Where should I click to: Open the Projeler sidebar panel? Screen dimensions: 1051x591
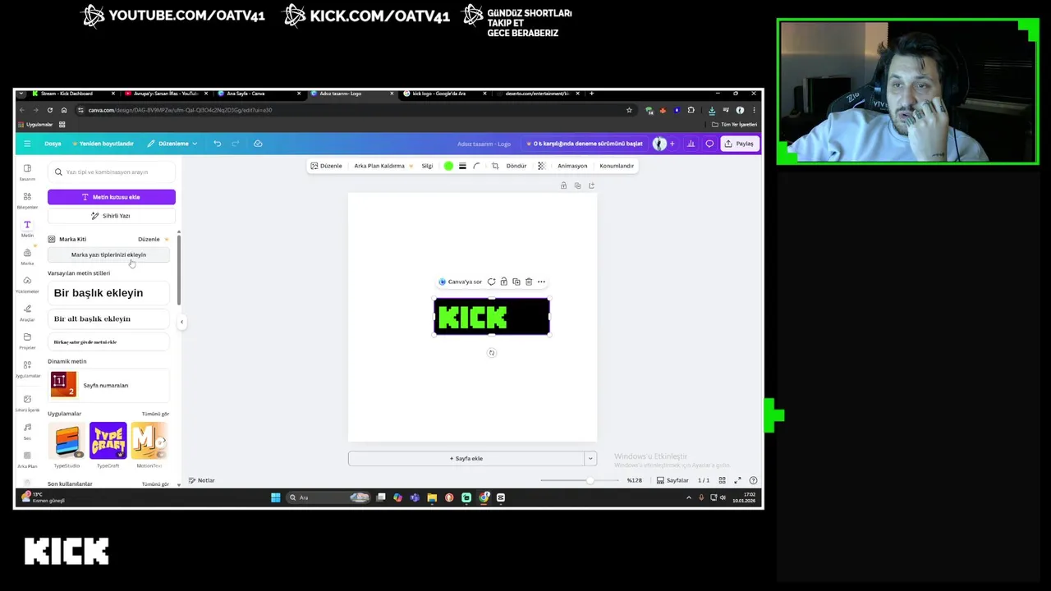point(27,341)
